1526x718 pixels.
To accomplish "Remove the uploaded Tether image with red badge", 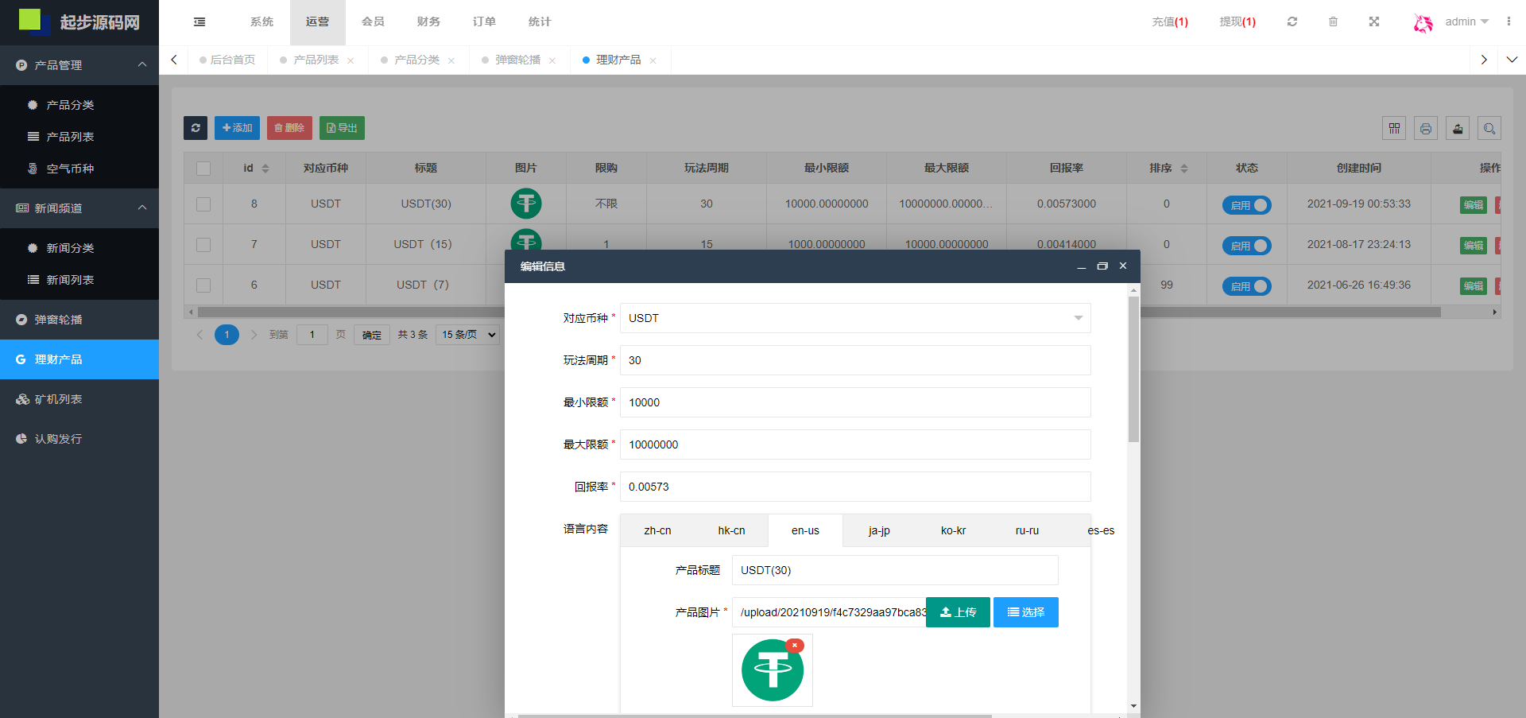I will tap(794, 646).
